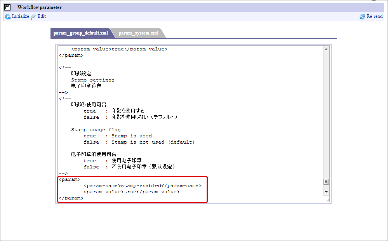Click the 'Stamp usage flag' line
The height and width of the screenshot is (241, 388).
click(96, 130)
